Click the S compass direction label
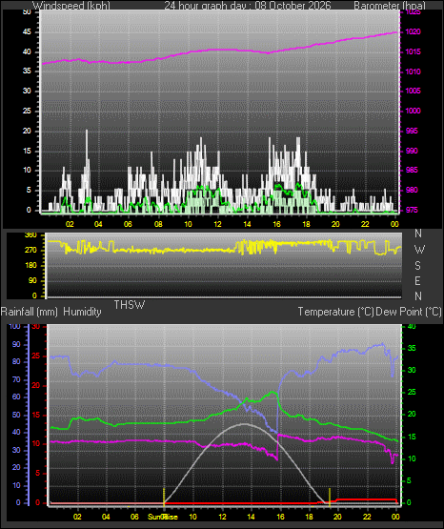Viewport: 444px width, 529px height. tap(417, 266)
